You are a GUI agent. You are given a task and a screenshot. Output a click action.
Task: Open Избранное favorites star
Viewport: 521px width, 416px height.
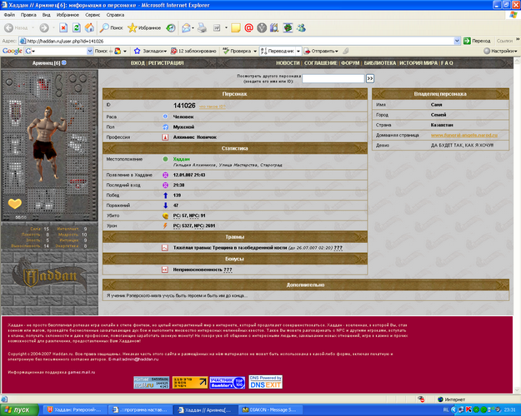(144, 27)
